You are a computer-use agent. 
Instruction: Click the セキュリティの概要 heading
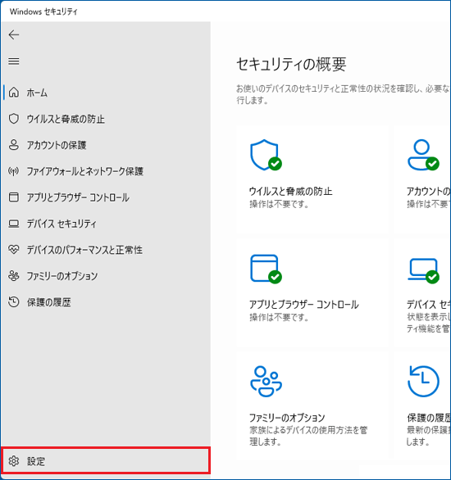pos(291,65)
